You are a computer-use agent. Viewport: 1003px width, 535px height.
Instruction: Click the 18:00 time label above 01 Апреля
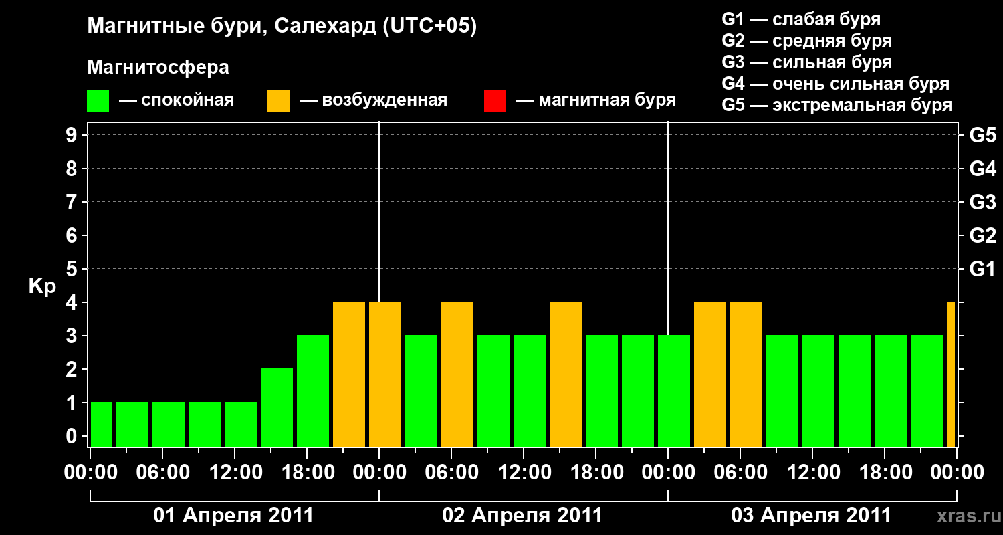[x=307, y=473]
